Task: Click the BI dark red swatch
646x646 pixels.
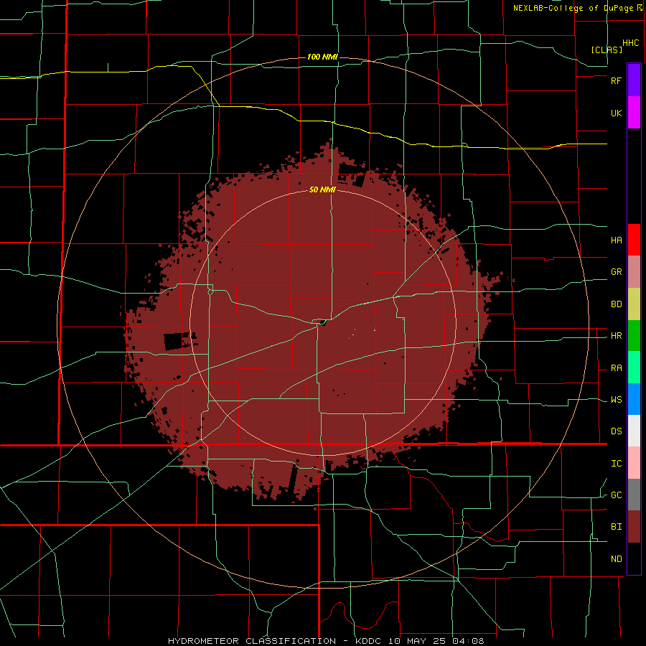Action: [x=634, y=527]
